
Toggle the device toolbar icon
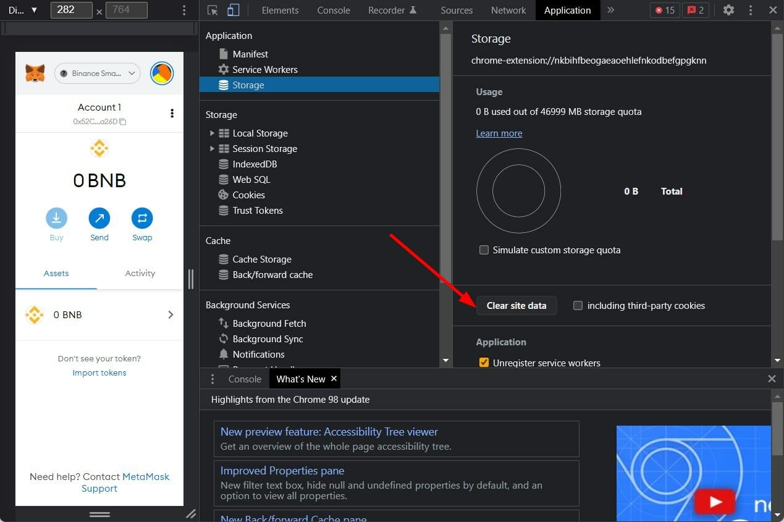tap(233, 10)
